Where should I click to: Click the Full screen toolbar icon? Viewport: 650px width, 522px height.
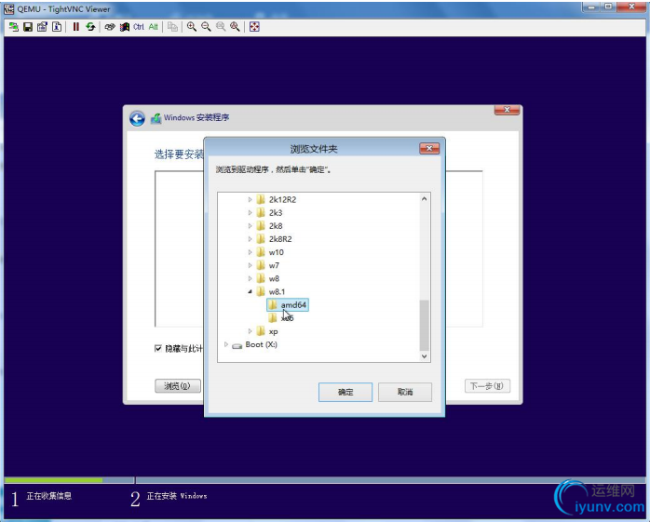tap(254, 27)
